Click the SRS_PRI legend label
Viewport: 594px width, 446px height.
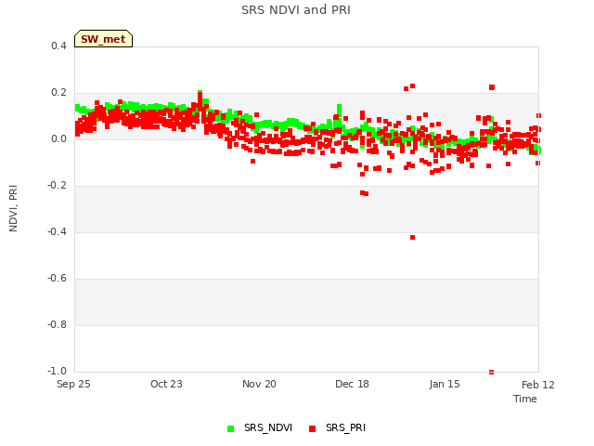pyautogui.click(x=345, y=427)
